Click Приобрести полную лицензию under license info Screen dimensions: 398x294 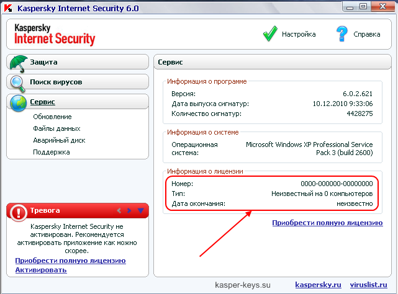tap(327, 223)
